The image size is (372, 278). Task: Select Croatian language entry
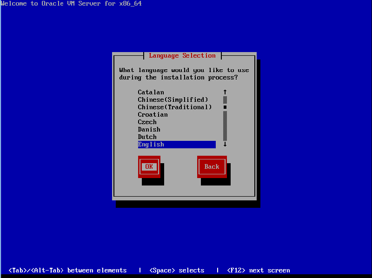153,114
